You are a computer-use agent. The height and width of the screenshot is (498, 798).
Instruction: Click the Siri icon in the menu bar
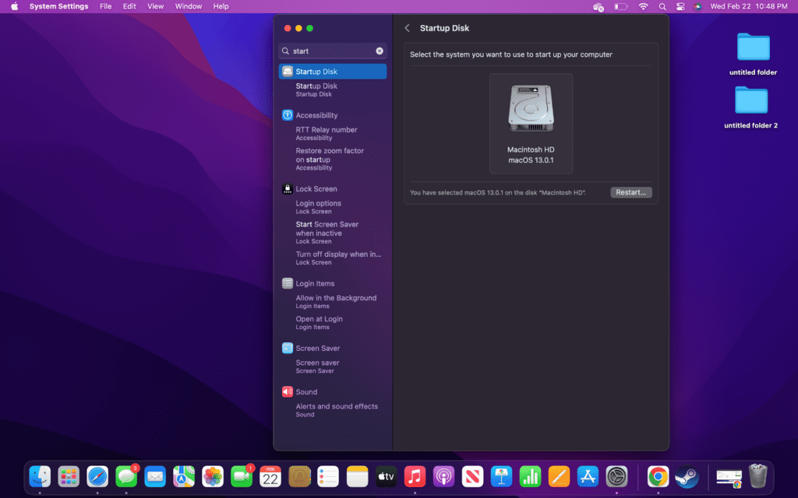pyautogui.click(x=697, y=6)
